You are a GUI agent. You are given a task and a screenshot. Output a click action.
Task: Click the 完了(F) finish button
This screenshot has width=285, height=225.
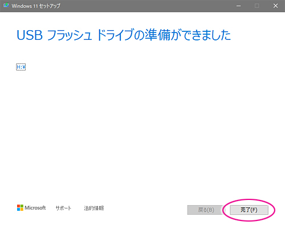(249, 210)
